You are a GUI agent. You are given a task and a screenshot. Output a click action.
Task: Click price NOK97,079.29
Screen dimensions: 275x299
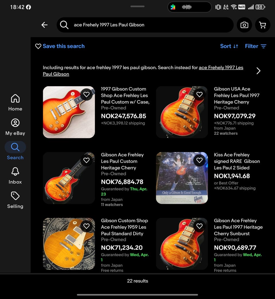point(235,116)
